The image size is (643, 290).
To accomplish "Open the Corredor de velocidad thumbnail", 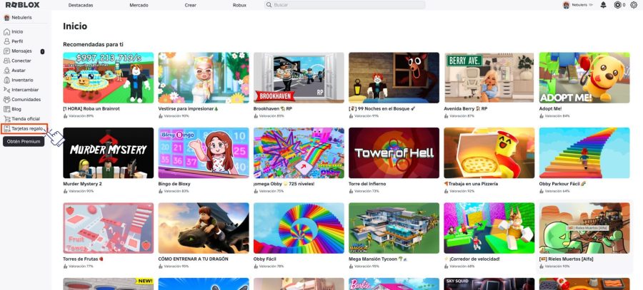I will (489, 228).
